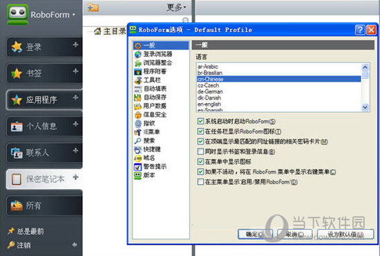Viewport: 380px width, 256px height.
Task: Click the 保密笔记本 notebook icon
Action: point(17,179)
